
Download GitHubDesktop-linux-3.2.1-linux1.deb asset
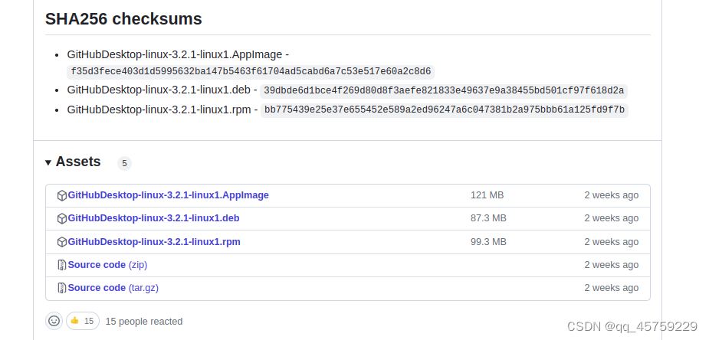[x=154, y=218]
